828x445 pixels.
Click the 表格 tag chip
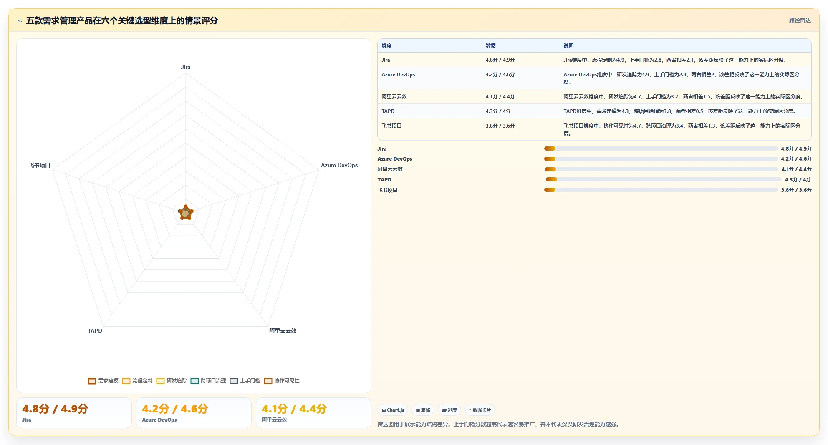tap(423, 410)
